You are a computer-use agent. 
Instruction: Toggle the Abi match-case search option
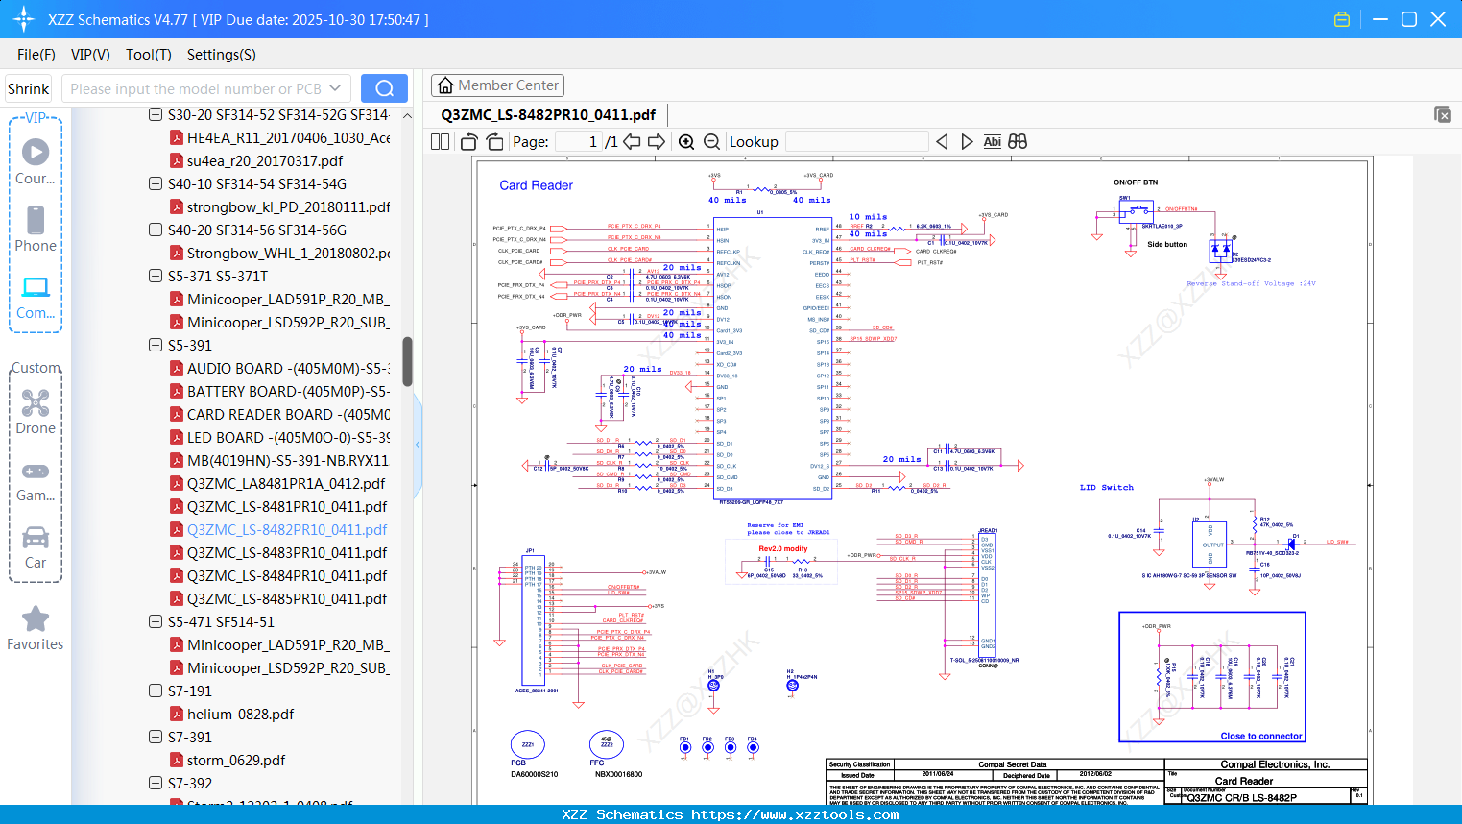(x=992, y=142)
